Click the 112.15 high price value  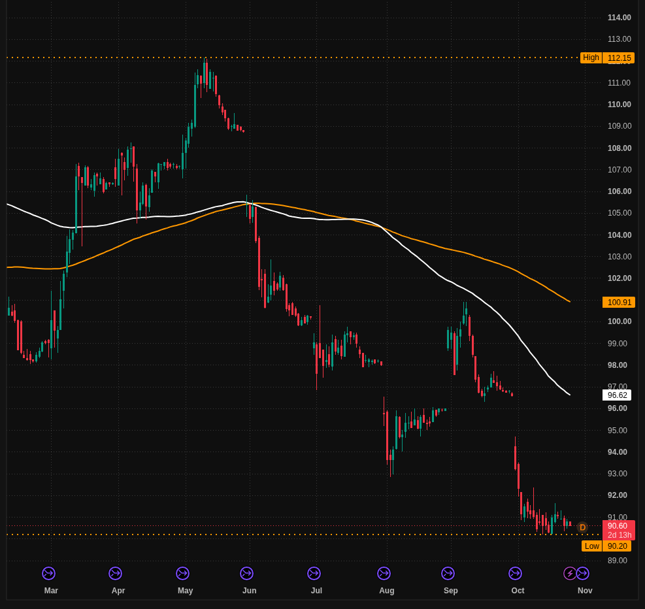tap(619, 58)
